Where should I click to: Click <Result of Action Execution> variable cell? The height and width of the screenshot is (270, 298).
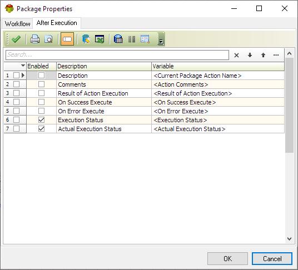[218, 93]
